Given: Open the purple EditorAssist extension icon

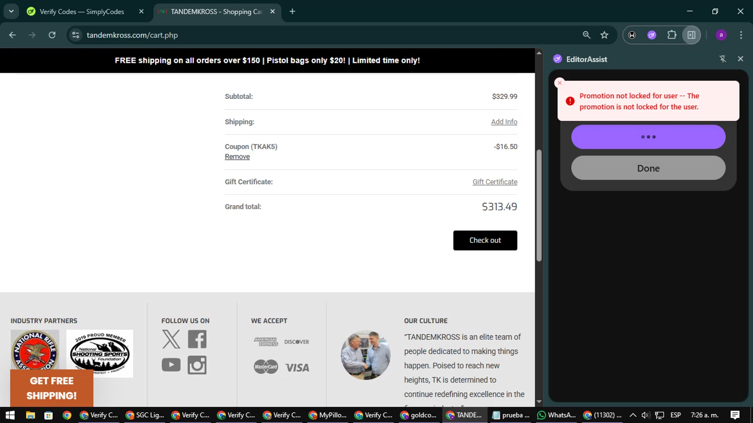Looking at the screenshot, I should pyautogui.click(x=652, y=35).
